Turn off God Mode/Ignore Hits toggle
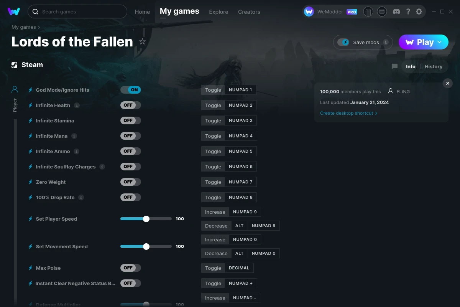The image size is (460, 307). 131,90
